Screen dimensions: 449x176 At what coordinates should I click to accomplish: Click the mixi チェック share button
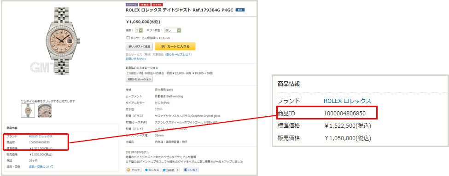(134, 170)
